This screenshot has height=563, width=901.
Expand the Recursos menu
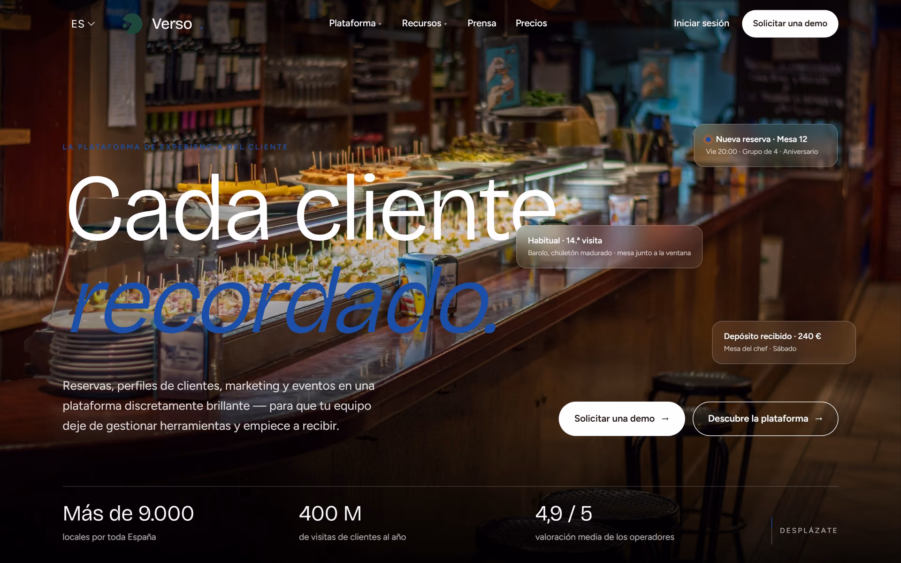click(x=424, y=23)
